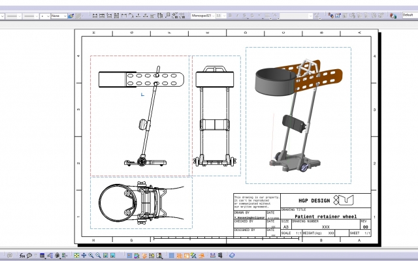Click the 'DESIGNED BY' field in title block
This screenshot has width=418, height=261.
coord(249,232)
